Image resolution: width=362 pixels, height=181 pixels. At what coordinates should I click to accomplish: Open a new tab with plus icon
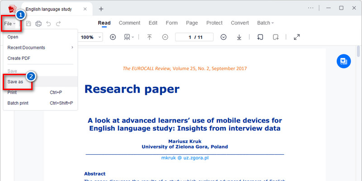101,9
